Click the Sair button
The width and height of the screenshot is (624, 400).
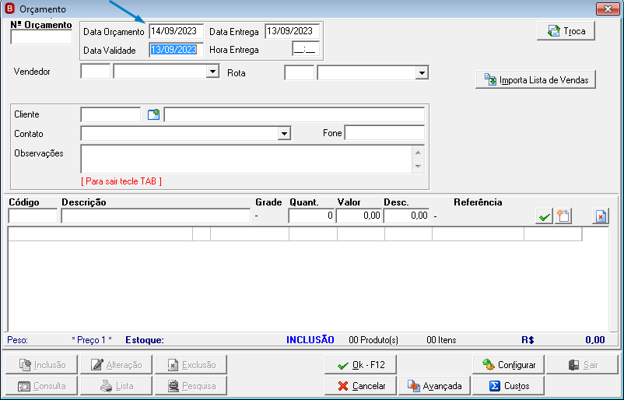(x=582, y=365)
